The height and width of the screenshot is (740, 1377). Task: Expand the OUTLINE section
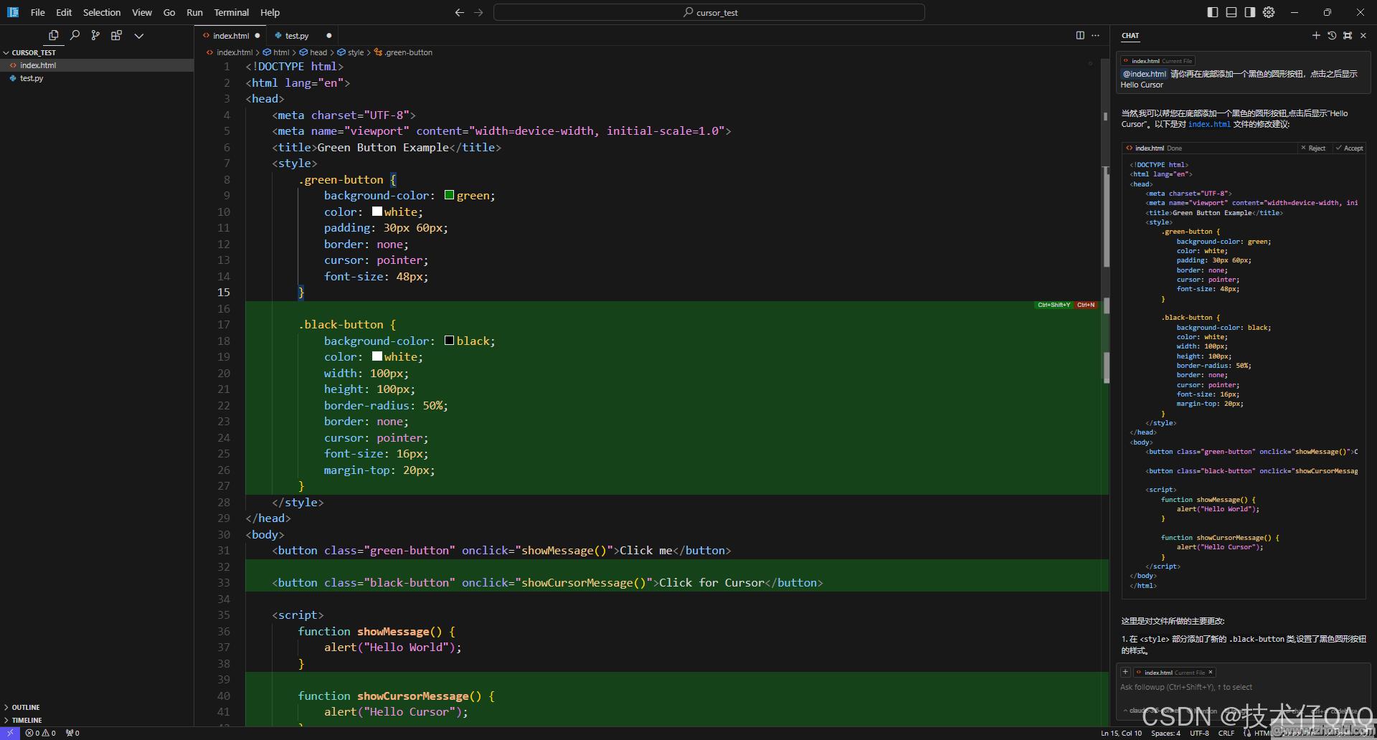(26, 707)
